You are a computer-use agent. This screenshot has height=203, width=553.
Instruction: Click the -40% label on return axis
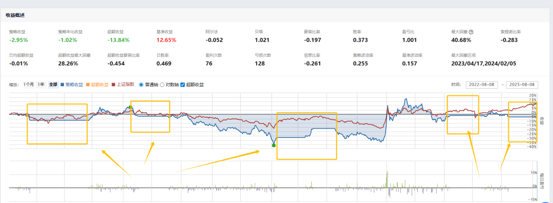pyautogui.click(x=532, y=147)
